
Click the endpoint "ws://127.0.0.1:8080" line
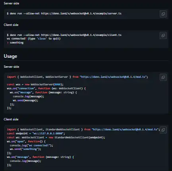tap(36, 134)
